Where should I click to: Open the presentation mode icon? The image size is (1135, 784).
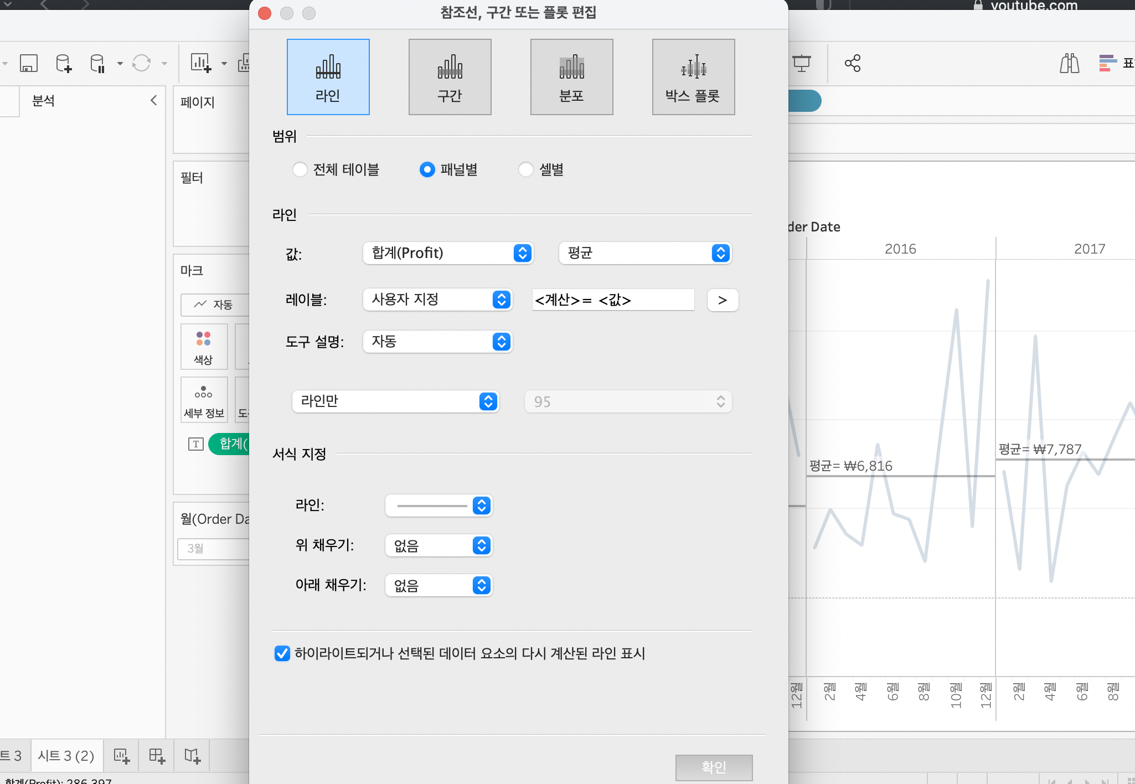801,63
